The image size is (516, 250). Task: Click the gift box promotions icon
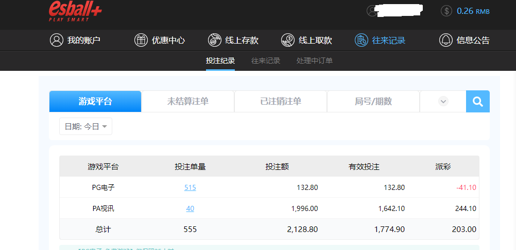click(141, 40)
